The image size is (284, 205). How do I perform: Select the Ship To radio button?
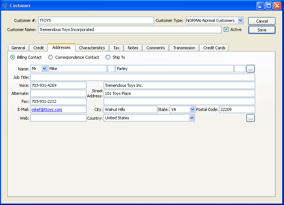tap(108, 57)
